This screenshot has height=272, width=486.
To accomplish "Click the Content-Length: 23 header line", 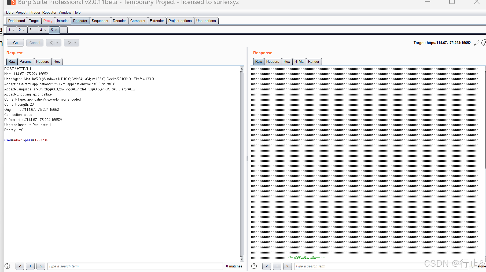I will click(19, 104).
